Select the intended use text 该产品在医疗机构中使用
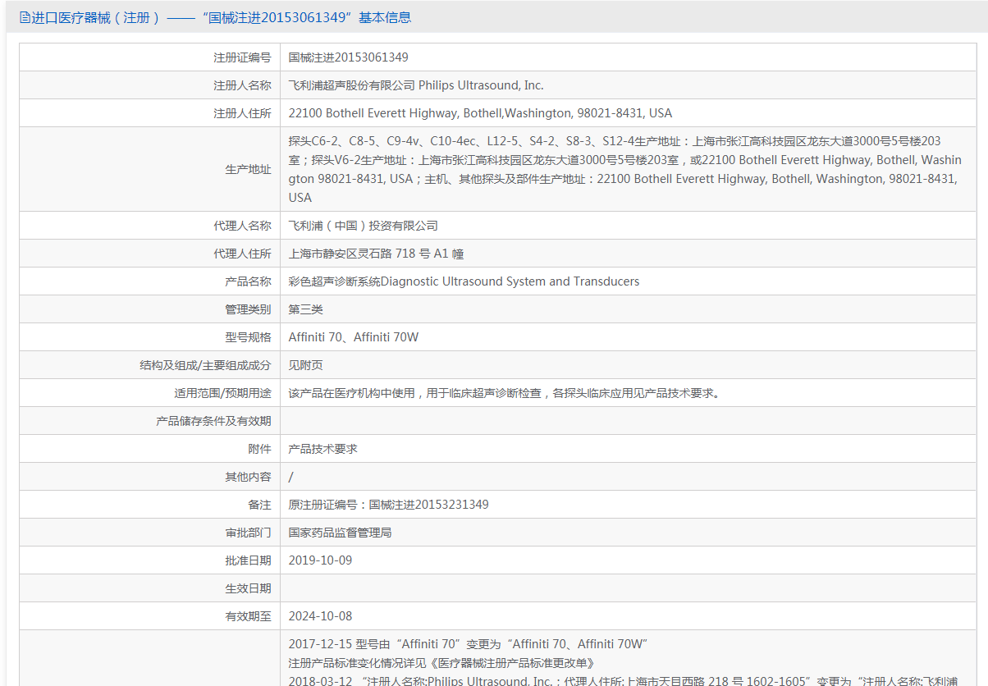Screen dimensions: 988x686 (x=505, y=393)
